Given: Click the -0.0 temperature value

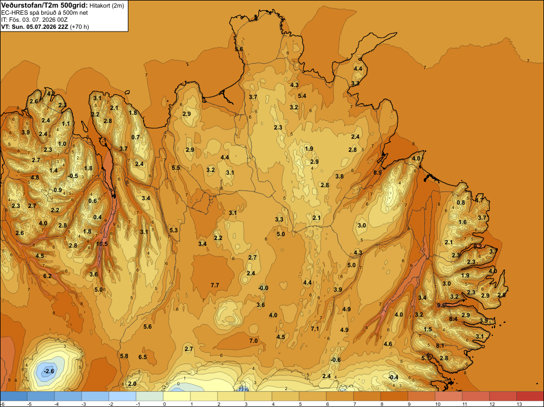Looking at the screenshot, I should pos(263,288).
